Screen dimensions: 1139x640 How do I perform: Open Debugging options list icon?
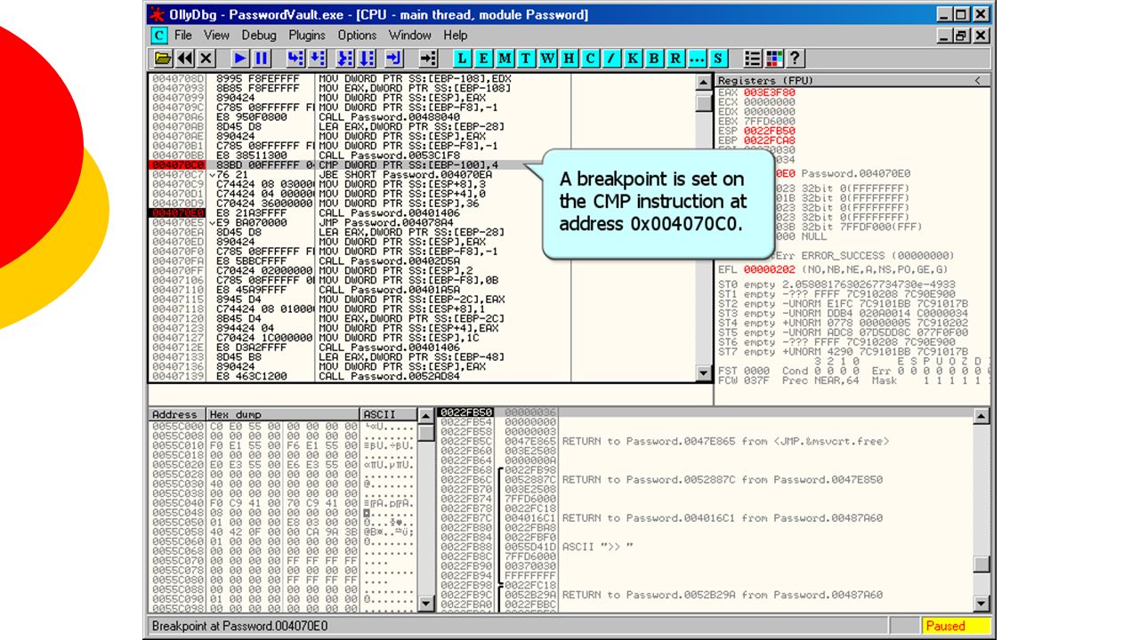pos(752,59)
